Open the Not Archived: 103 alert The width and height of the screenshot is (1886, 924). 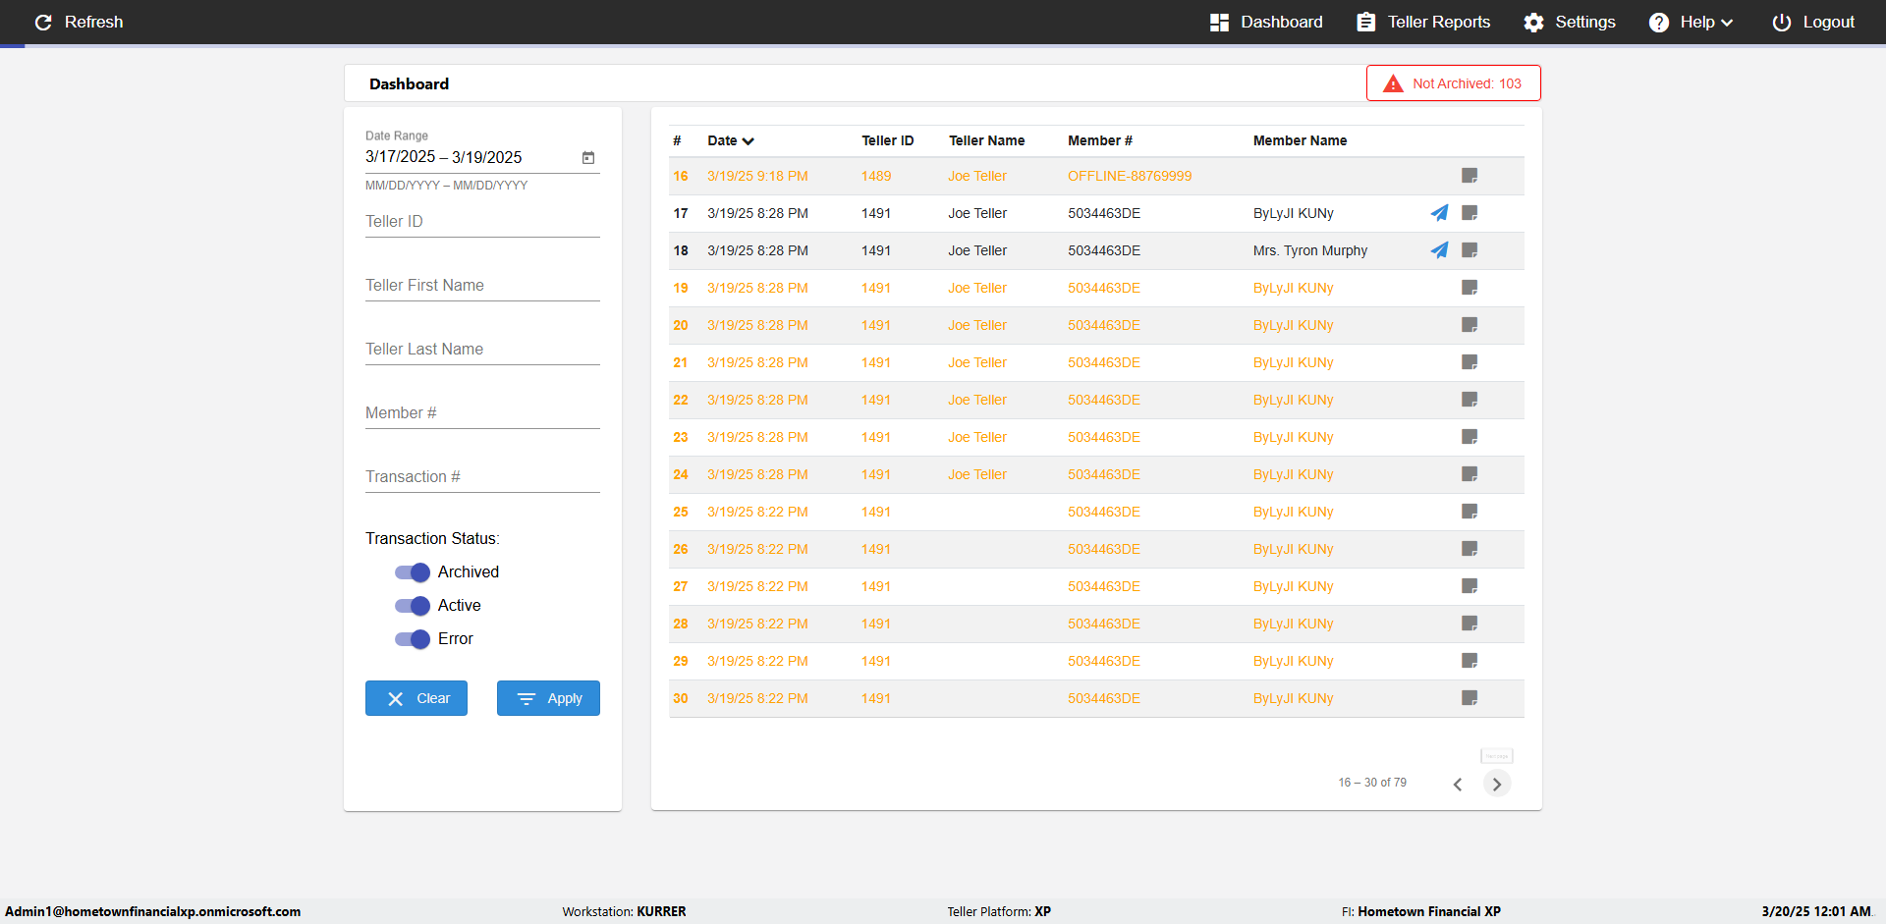1453,83
